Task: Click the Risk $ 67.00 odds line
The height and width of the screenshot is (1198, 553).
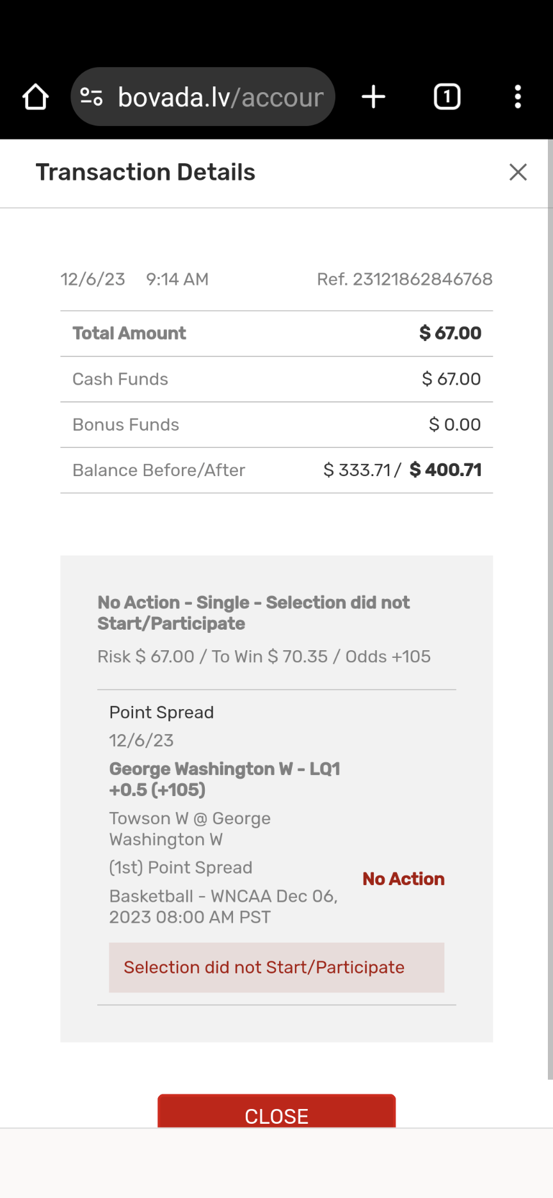Action: click(264, 657)
